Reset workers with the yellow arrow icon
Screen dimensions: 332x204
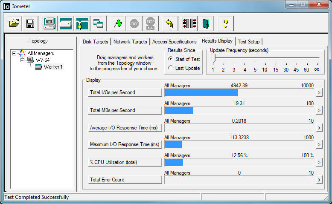pyautogui.click(x=170, y=23)
